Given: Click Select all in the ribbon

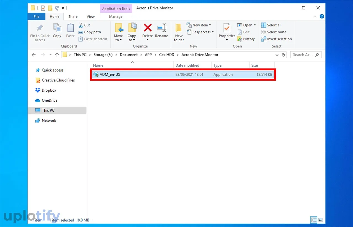Looking at the screenshot, I should 271,25.
